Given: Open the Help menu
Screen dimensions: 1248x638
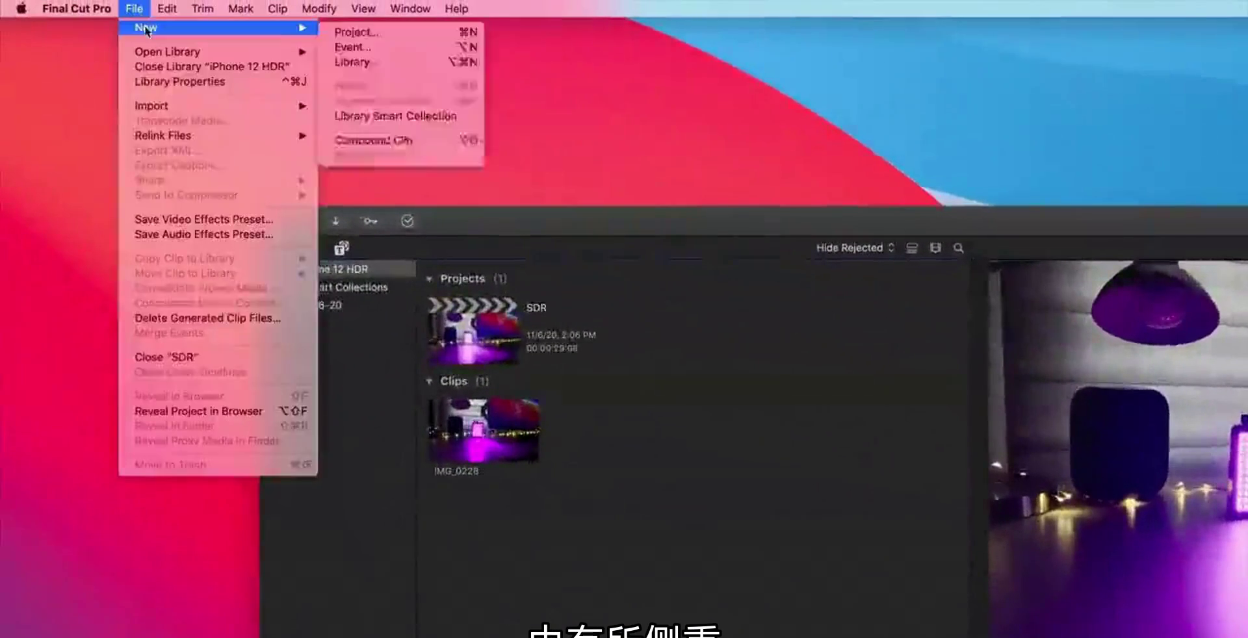Looking at the screenshot, I should click(456, 8).
